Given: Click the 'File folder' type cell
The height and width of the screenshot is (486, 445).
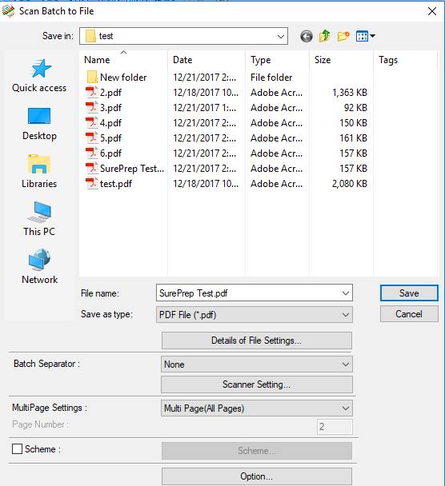Looking at the screenshot, I should click(x=271, y=78).
